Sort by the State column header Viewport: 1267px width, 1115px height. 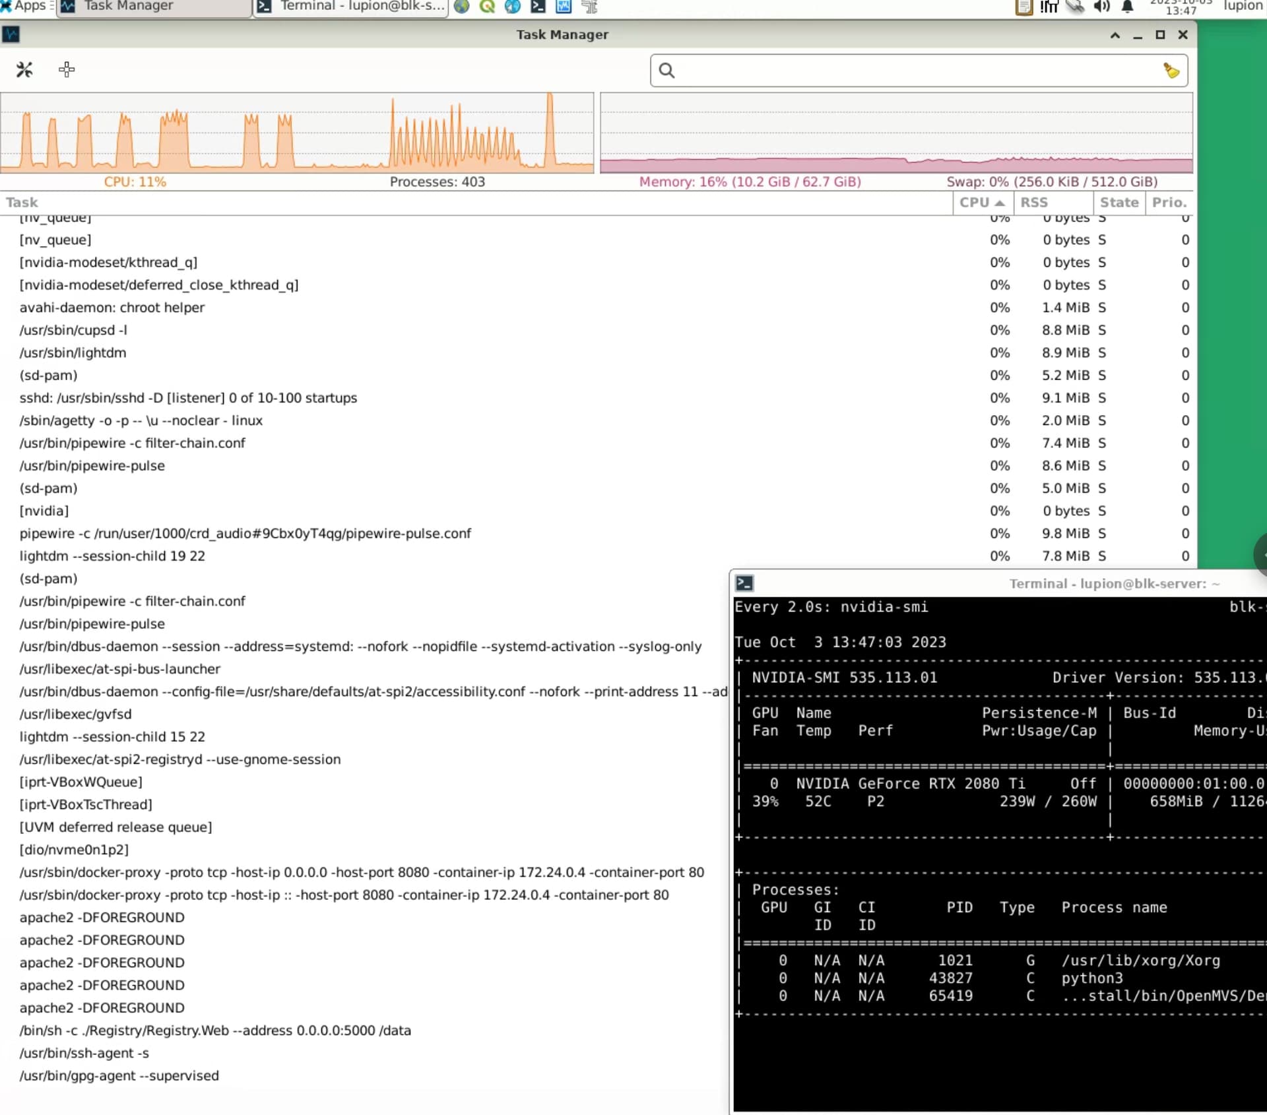point(1119,203)
